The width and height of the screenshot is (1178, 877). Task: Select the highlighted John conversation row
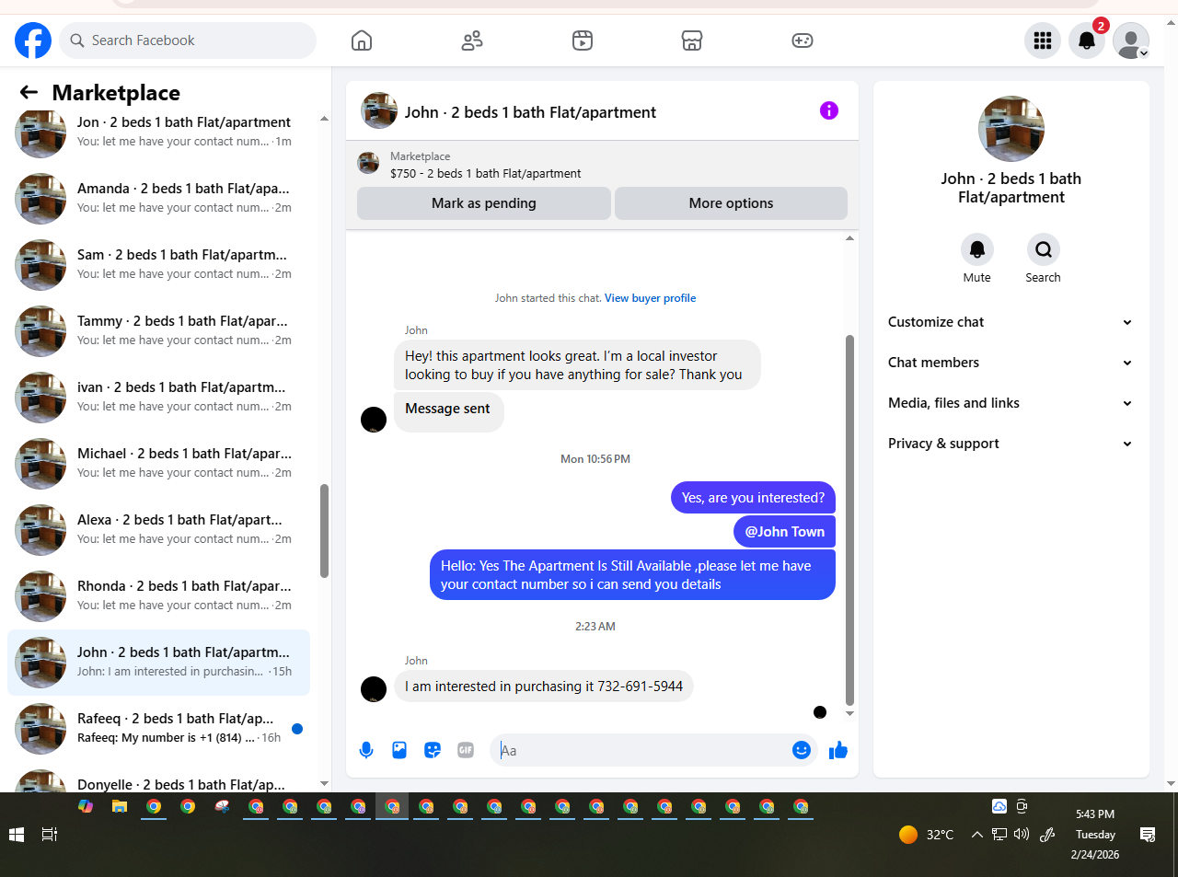[158, 663]
